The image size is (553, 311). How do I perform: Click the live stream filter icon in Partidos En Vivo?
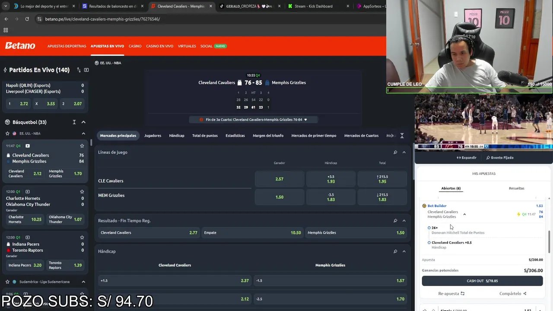point(86,70)
